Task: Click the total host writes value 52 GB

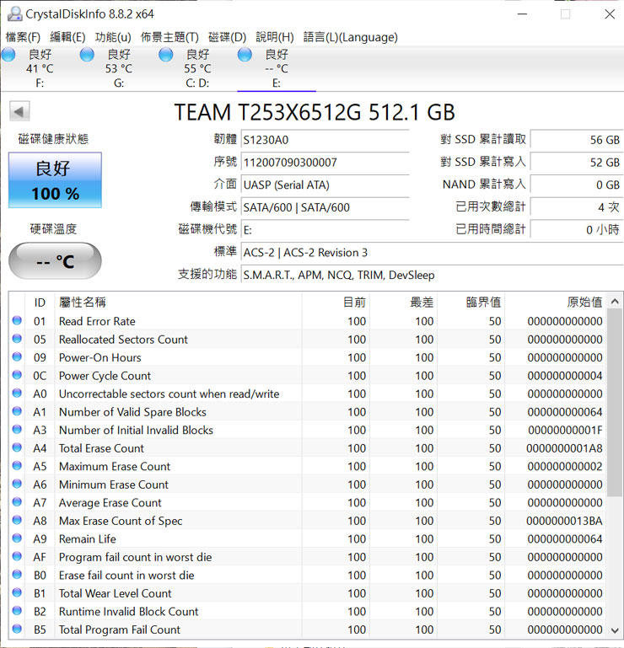Action: [577, 163]
